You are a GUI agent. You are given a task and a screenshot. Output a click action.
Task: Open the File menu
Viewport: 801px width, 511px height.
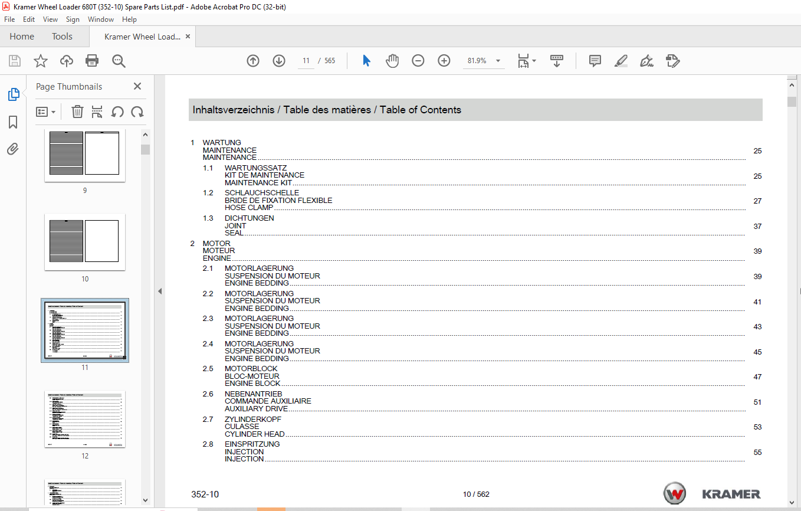9,19
